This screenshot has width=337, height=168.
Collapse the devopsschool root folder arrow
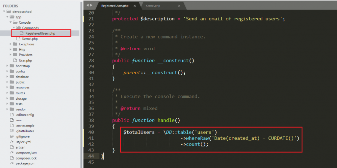point(4,12)
